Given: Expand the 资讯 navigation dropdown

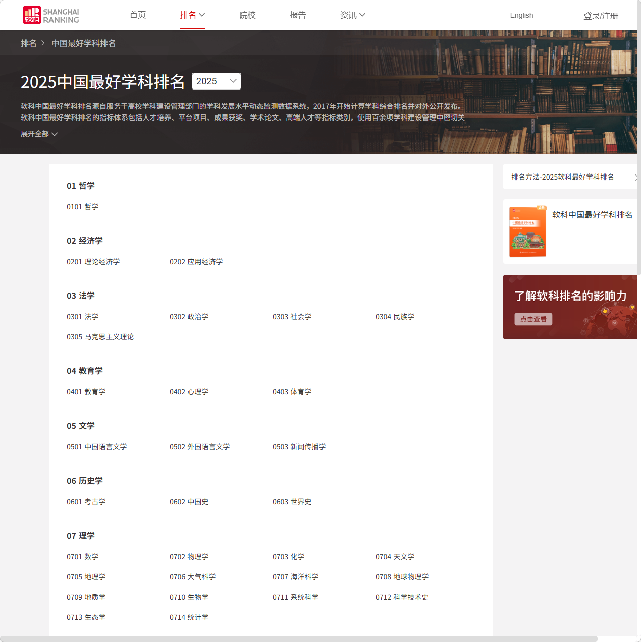Looking at the screenshot, I should tap(352, 15).
